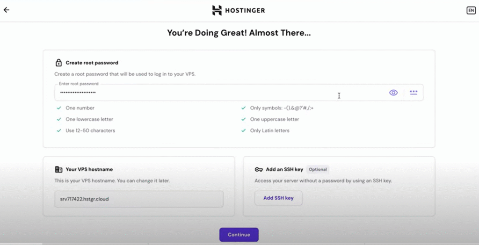Click the One uppercase letter checkmark

[x=243, y=119]
